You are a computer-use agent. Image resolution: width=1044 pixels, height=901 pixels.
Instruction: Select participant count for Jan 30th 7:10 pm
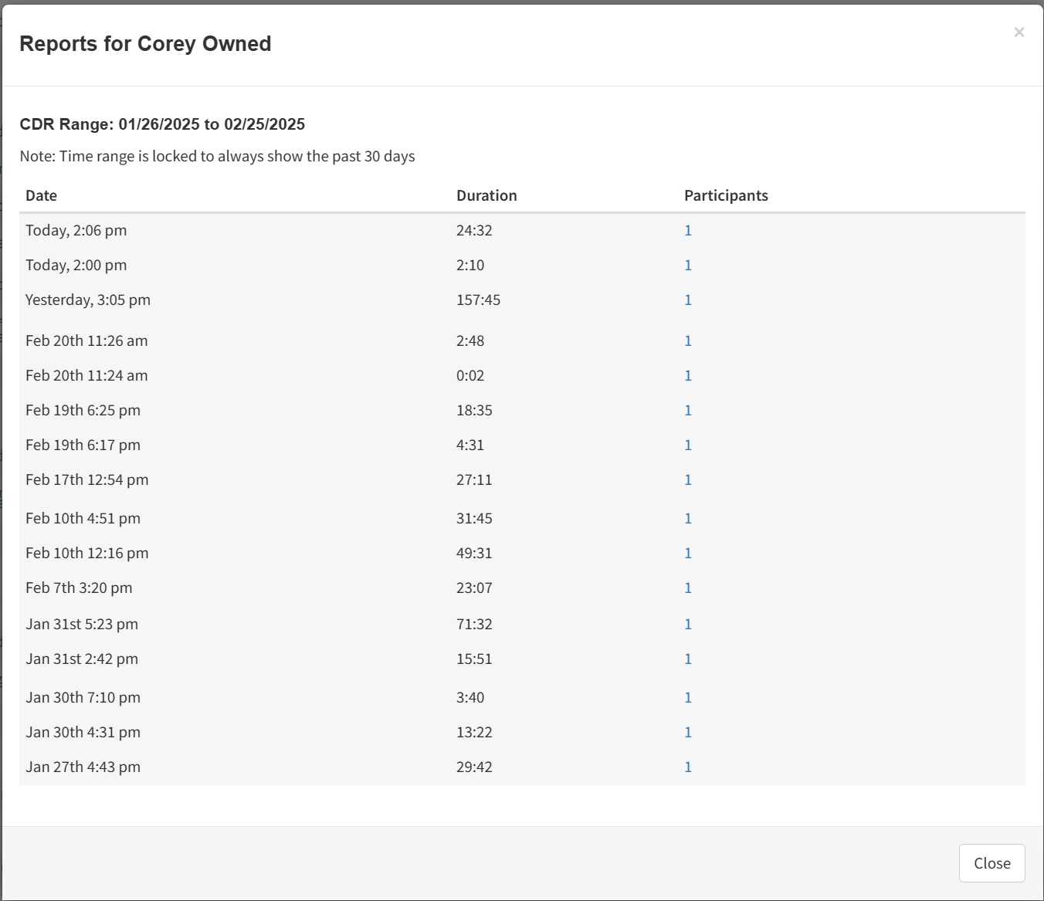pos(688,698)
